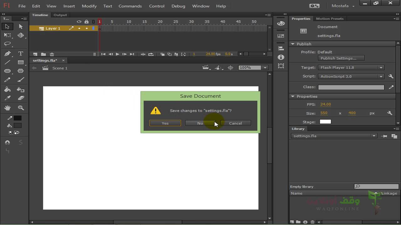The width and height of the screenshot is (401, 225).
Task: Click the wrench next to ActionScript 3.0
Action: click(x=391, y=76)
